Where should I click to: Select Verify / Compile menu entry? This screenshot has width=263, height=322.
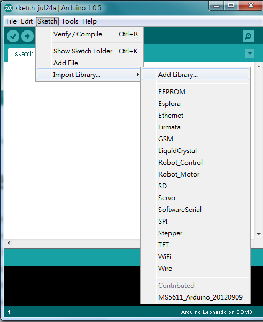point(89,34)
